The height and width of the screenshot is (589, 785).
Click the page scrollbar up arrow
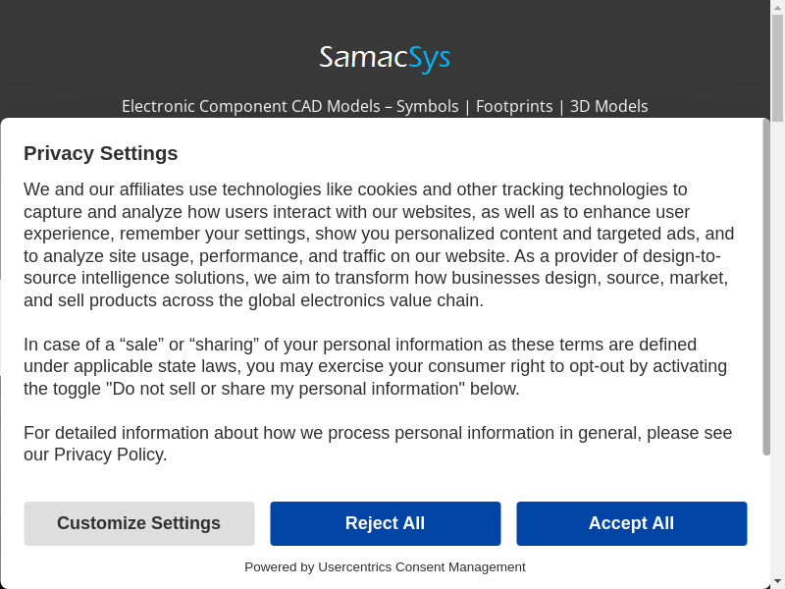click(778, 8)
